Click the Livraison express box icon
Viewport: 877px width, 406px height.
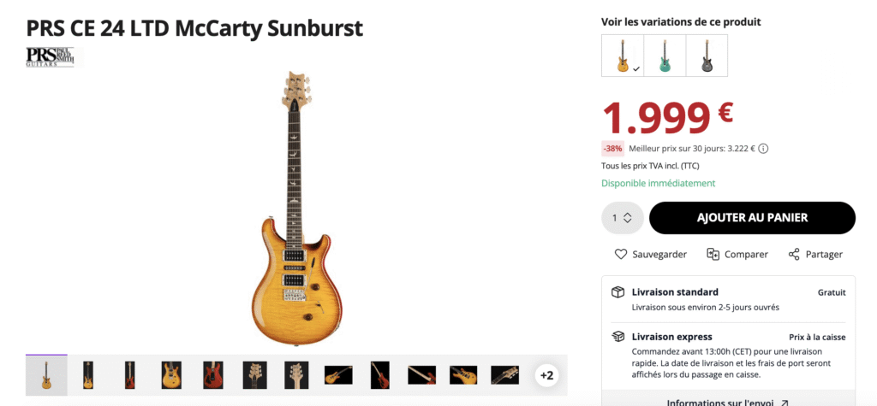click(617, 337)
